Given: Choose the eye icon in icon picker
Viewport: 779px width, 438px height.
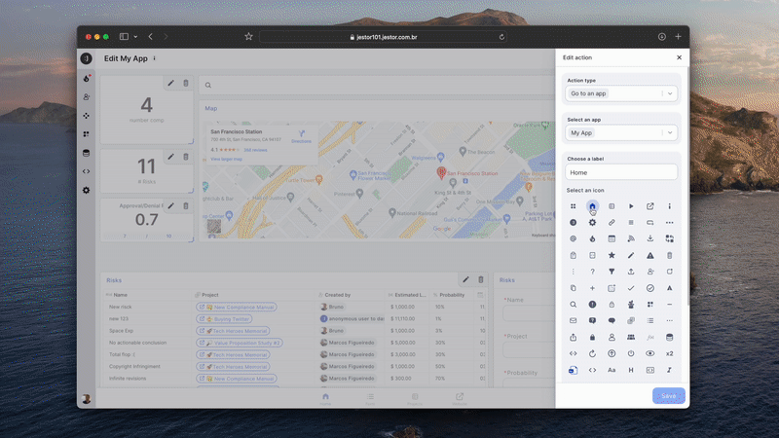Looking at the screenshot, I should point(649,353).
